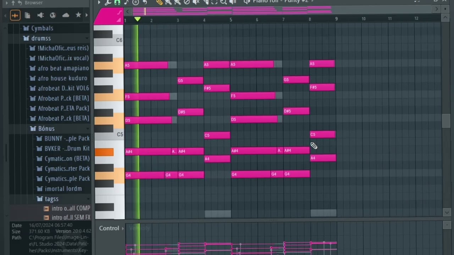
Task: Click the vertical scroll-up arrow
Action: 446,18
